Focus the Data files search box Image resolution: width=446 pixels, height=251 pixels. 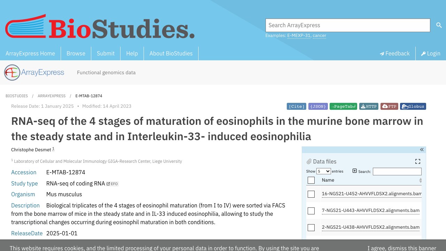pyautogui.click(x=397, y=172)
